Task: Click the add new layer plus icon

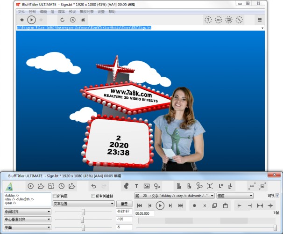Action: (x=31, y=186)
